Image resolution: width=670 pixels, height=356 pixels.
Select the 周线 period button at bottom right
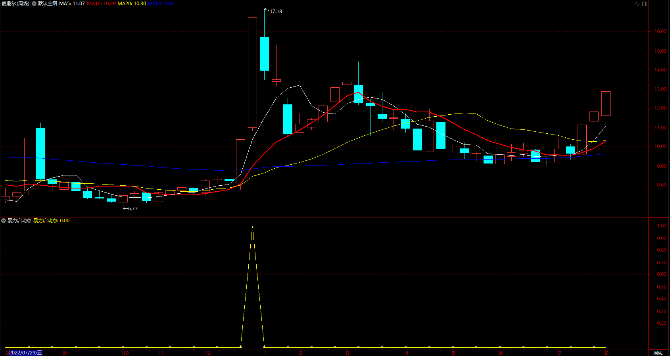point(658,353)
